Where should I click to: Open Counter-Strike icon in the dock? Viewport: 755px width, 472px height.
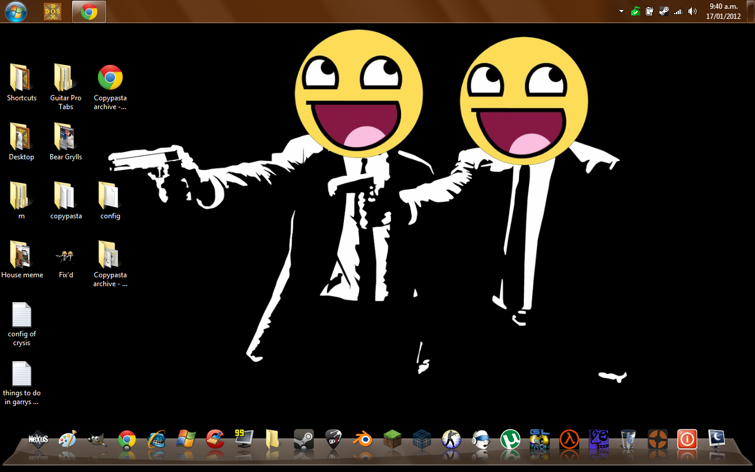(451, 439)
